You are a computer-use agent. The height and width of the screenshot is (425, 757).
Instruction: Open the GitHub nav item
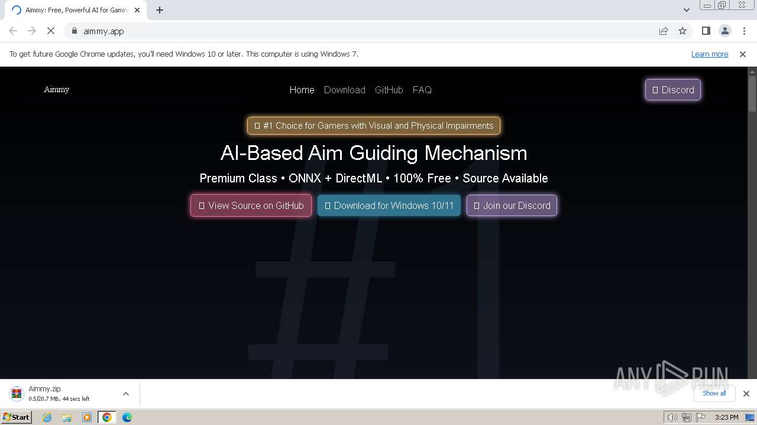[389, 90]
